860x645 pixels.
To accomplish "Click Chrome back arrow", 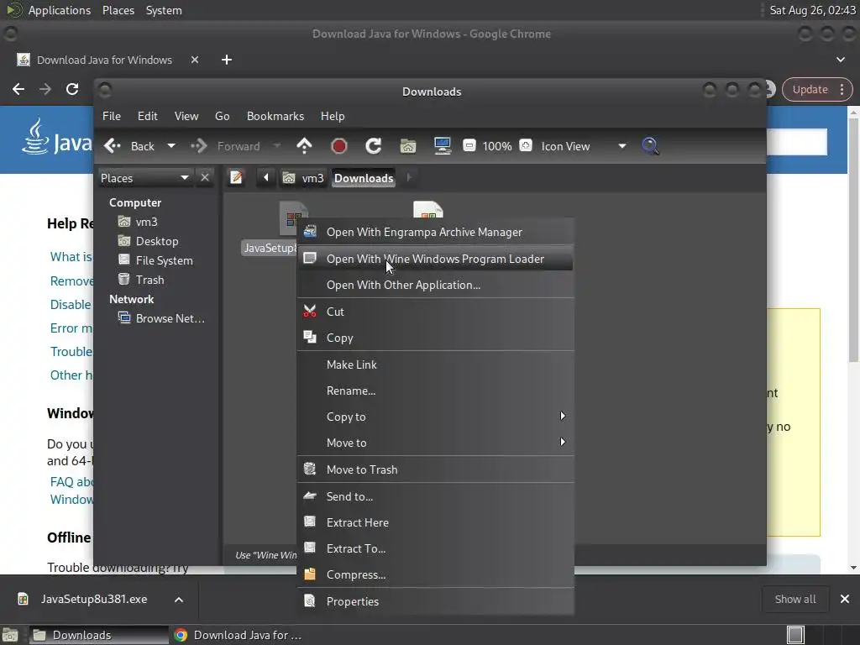I will 18,89.
